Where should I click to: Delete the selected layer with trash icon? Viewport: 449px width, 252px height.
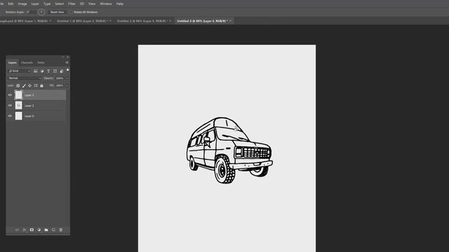pyautogui.click(x=61, y=230)
